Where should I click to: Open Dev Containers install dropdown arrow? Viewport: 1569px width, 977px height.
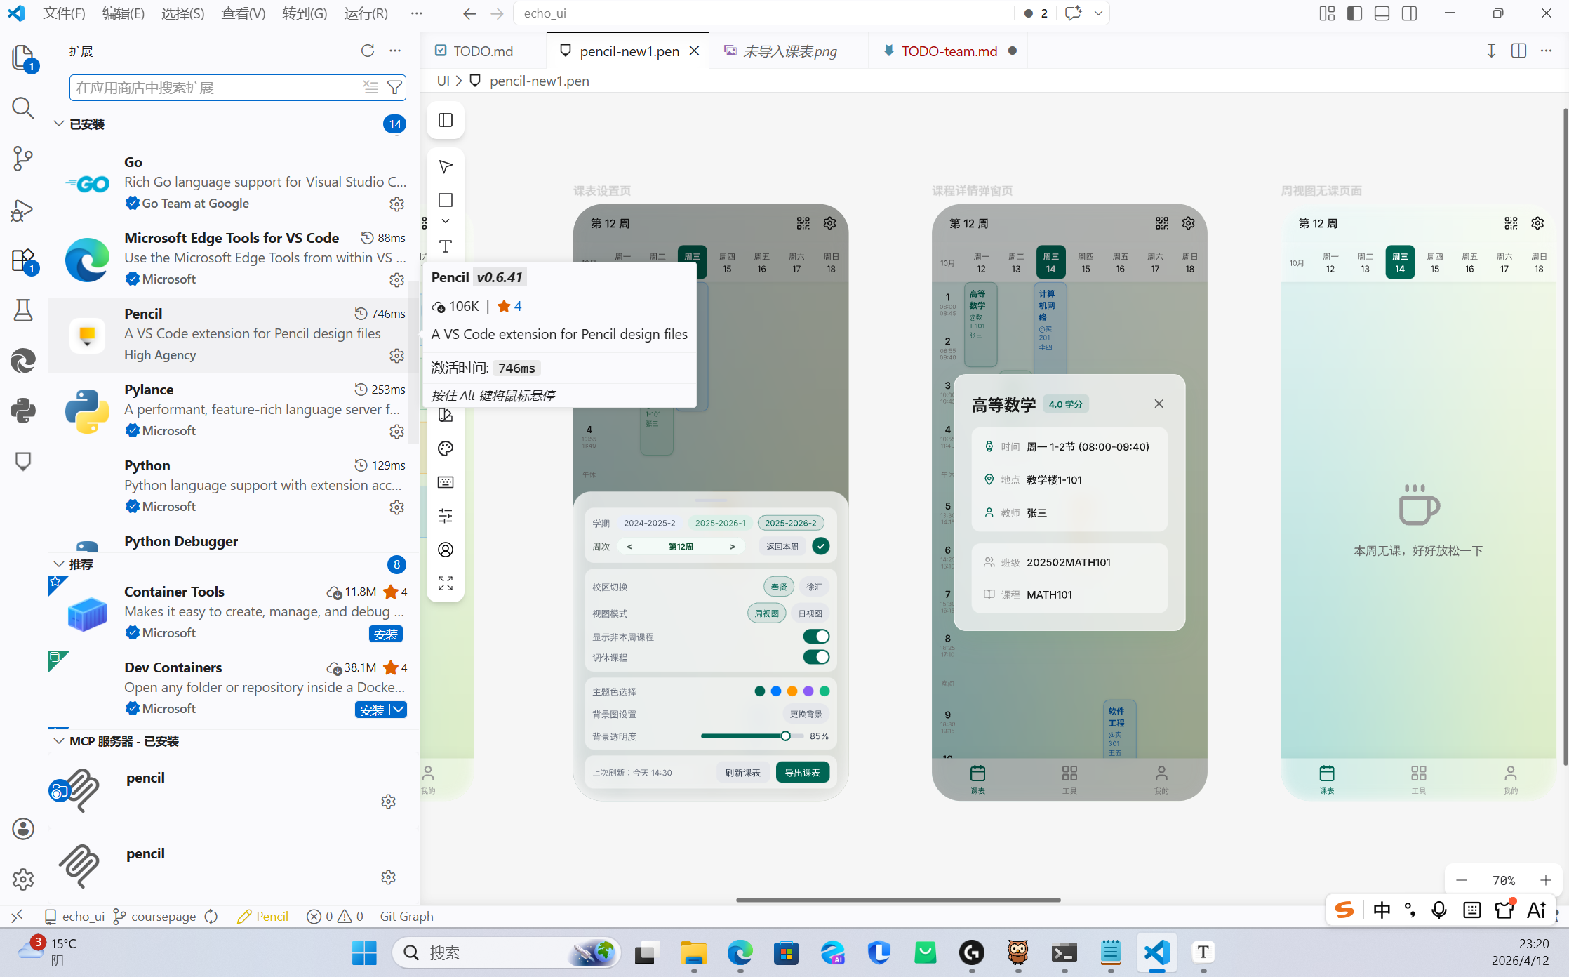[x=399, y=710]
